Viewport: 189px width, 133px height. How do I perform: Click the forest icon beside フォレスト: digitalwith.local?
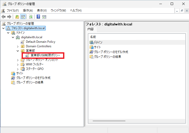[8, 28]
